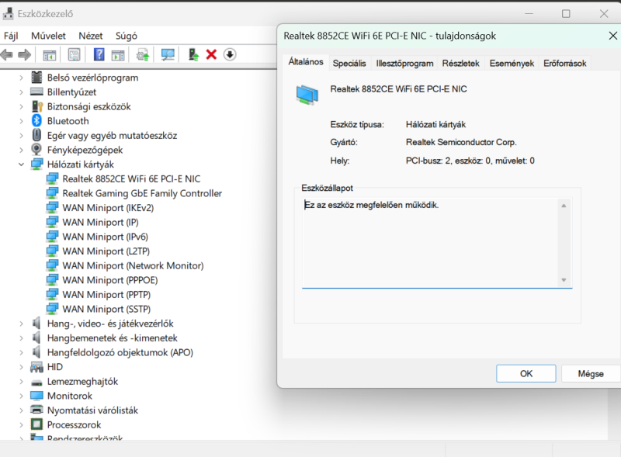Click the Lemezmeghajtók drive icon

36,383
